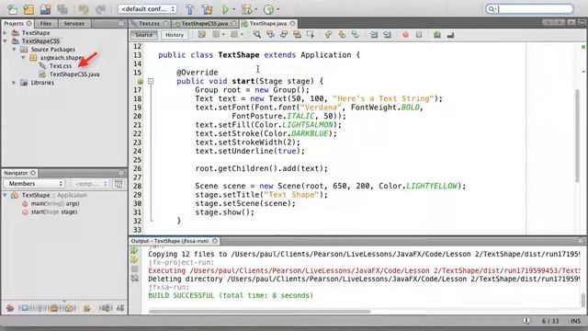The height and width of the screenshot is (331, 588).
Task: Open the Run Project dropdown arrow
Action: point(234,9)
